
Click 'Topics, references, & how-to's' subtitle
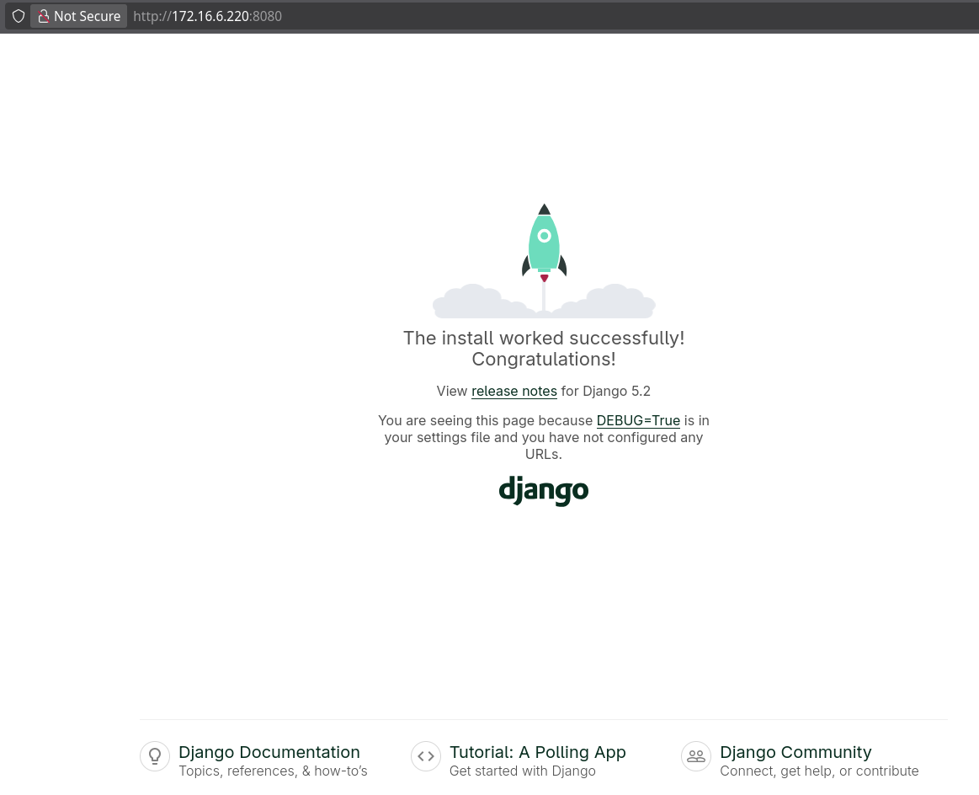(273, 771)
